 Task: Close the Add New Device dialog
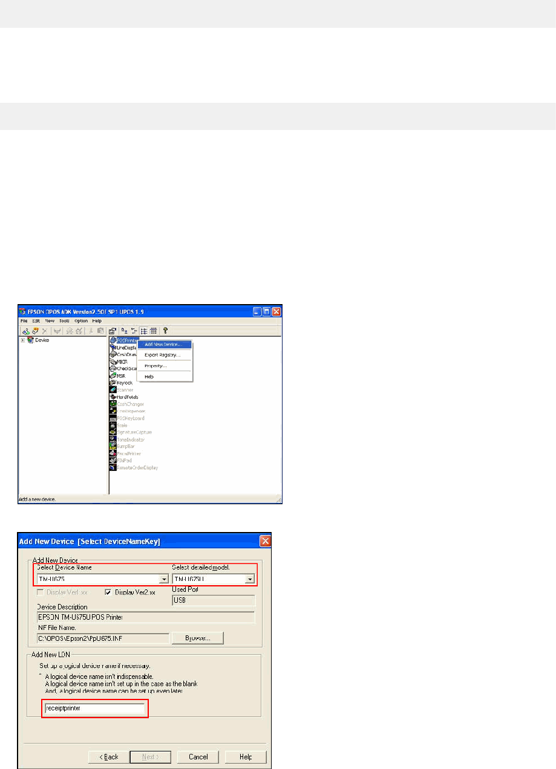pyautogui.click(x=264, y=540)
